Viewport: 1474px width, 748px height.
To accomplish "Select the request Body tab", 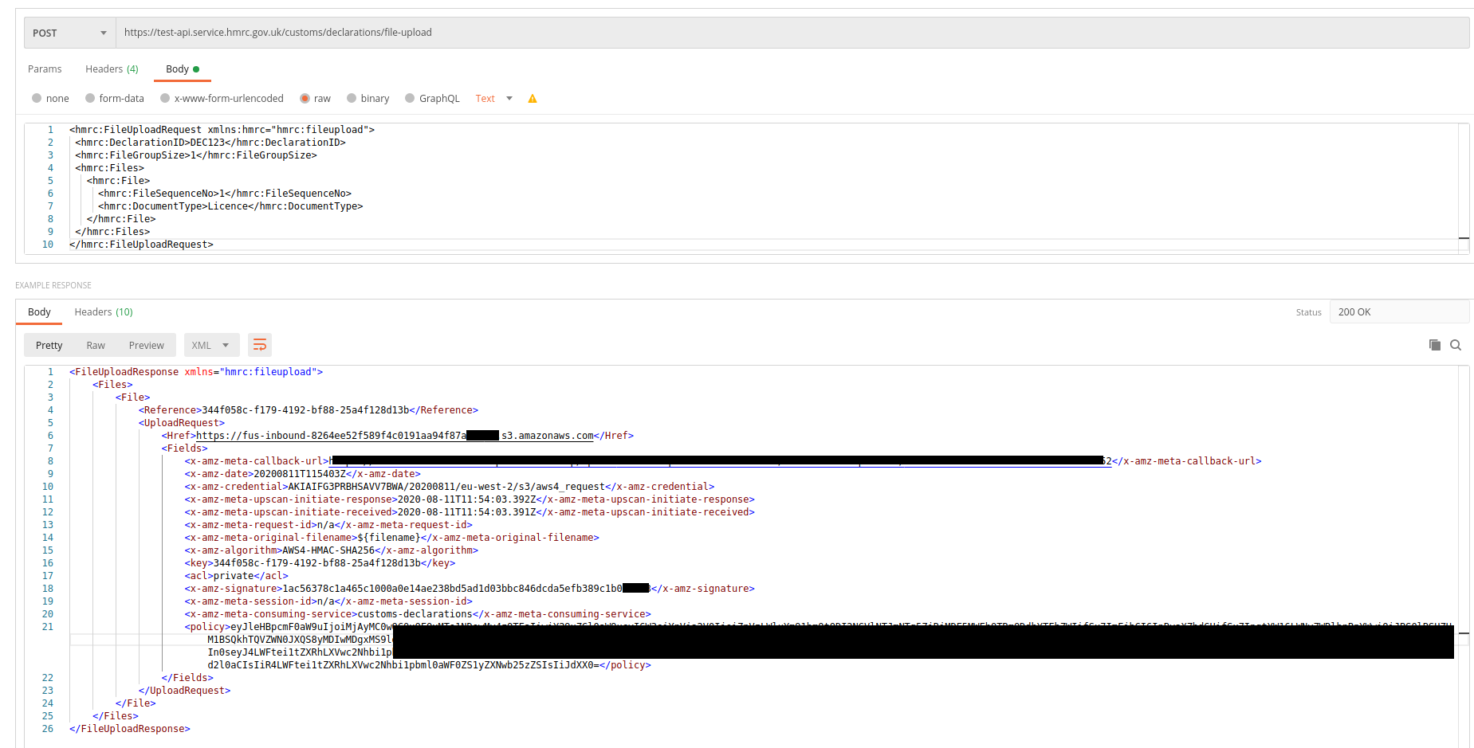I will [x=183, y=69].
